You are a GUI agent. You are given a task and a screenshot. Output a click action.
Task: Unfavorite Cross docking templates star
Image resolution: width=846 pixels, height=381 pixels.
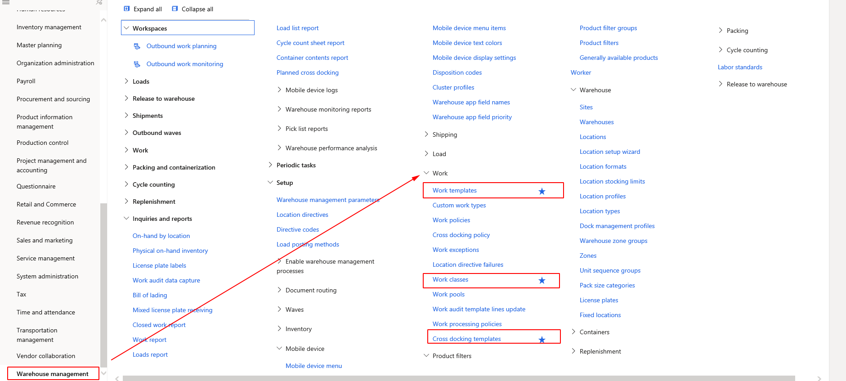pyautogui.click(x=542, y=339)
